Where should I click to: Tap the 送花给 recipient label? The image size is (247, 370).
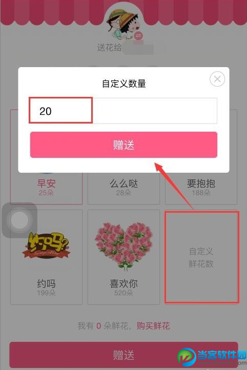(109, 48)
